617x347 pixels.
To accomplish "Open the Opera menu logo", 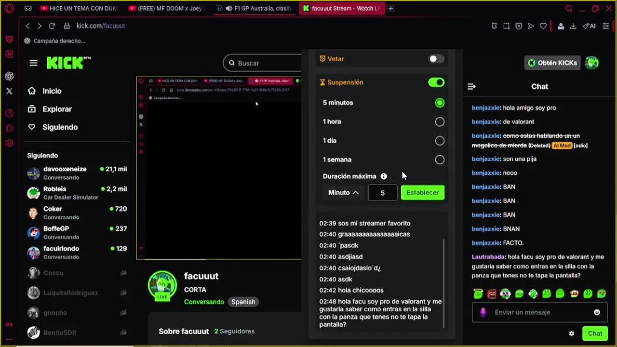I will click(x=9, y=8).
